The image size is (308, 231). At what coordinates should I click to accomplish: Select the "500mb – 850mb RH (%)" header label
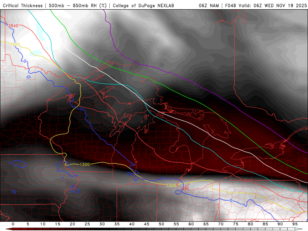pos(78,6)
